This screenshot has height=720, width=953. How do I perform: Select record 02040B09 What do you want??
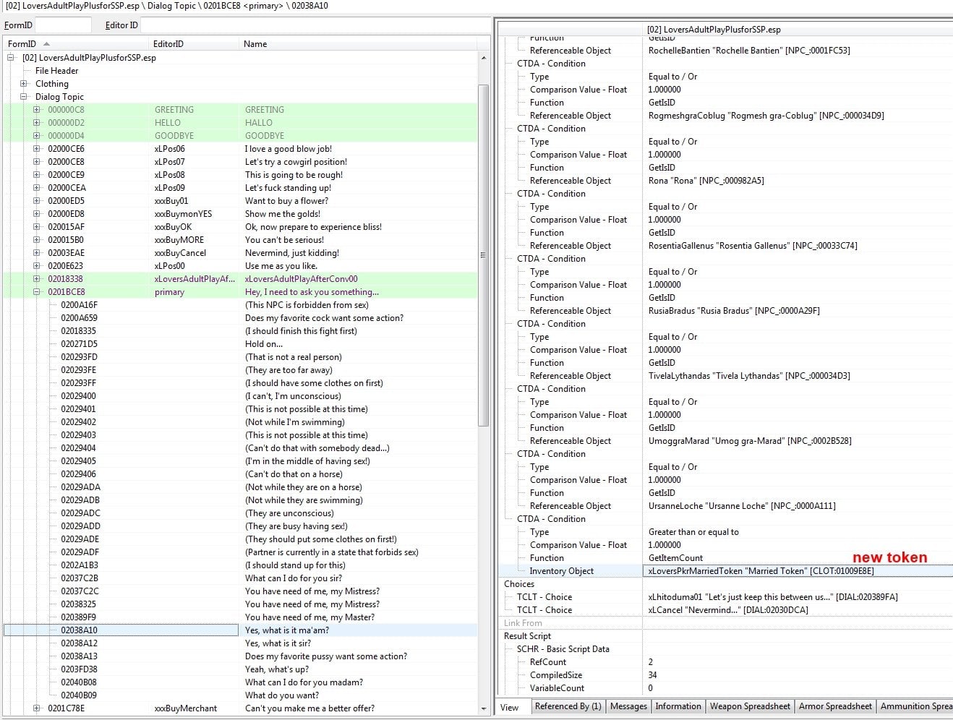point(240,695)
